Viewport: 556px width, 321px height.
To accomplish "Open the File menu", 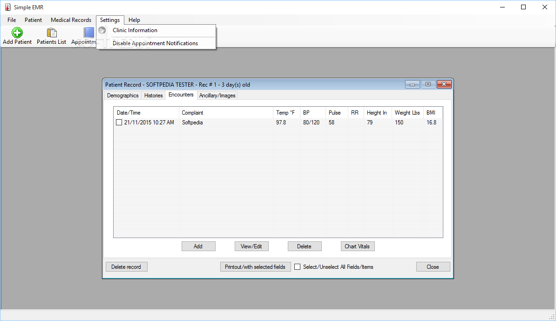I will pyautogui.click(x=12, y=20).
